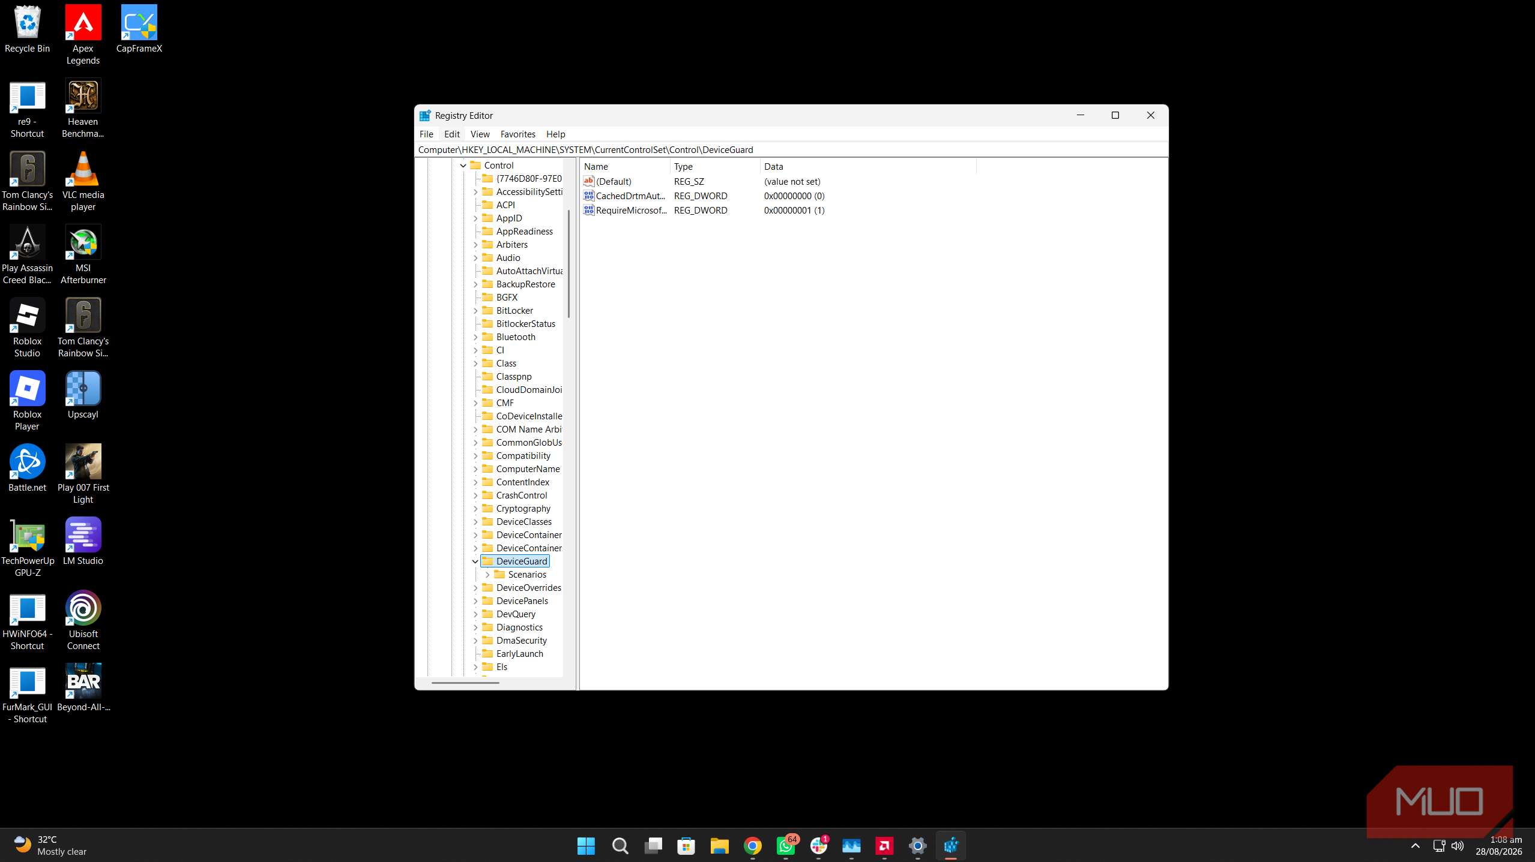Screen dimensions: 1535x862
Task: Open Upscayl desktop shortcut
Action: pyautogui.click(x=83, y=395)
